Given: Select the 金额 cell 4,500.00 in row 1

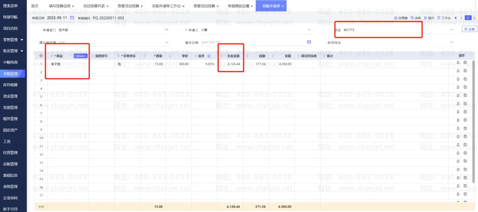Looking at the screenshot, I should pos(282,64).
